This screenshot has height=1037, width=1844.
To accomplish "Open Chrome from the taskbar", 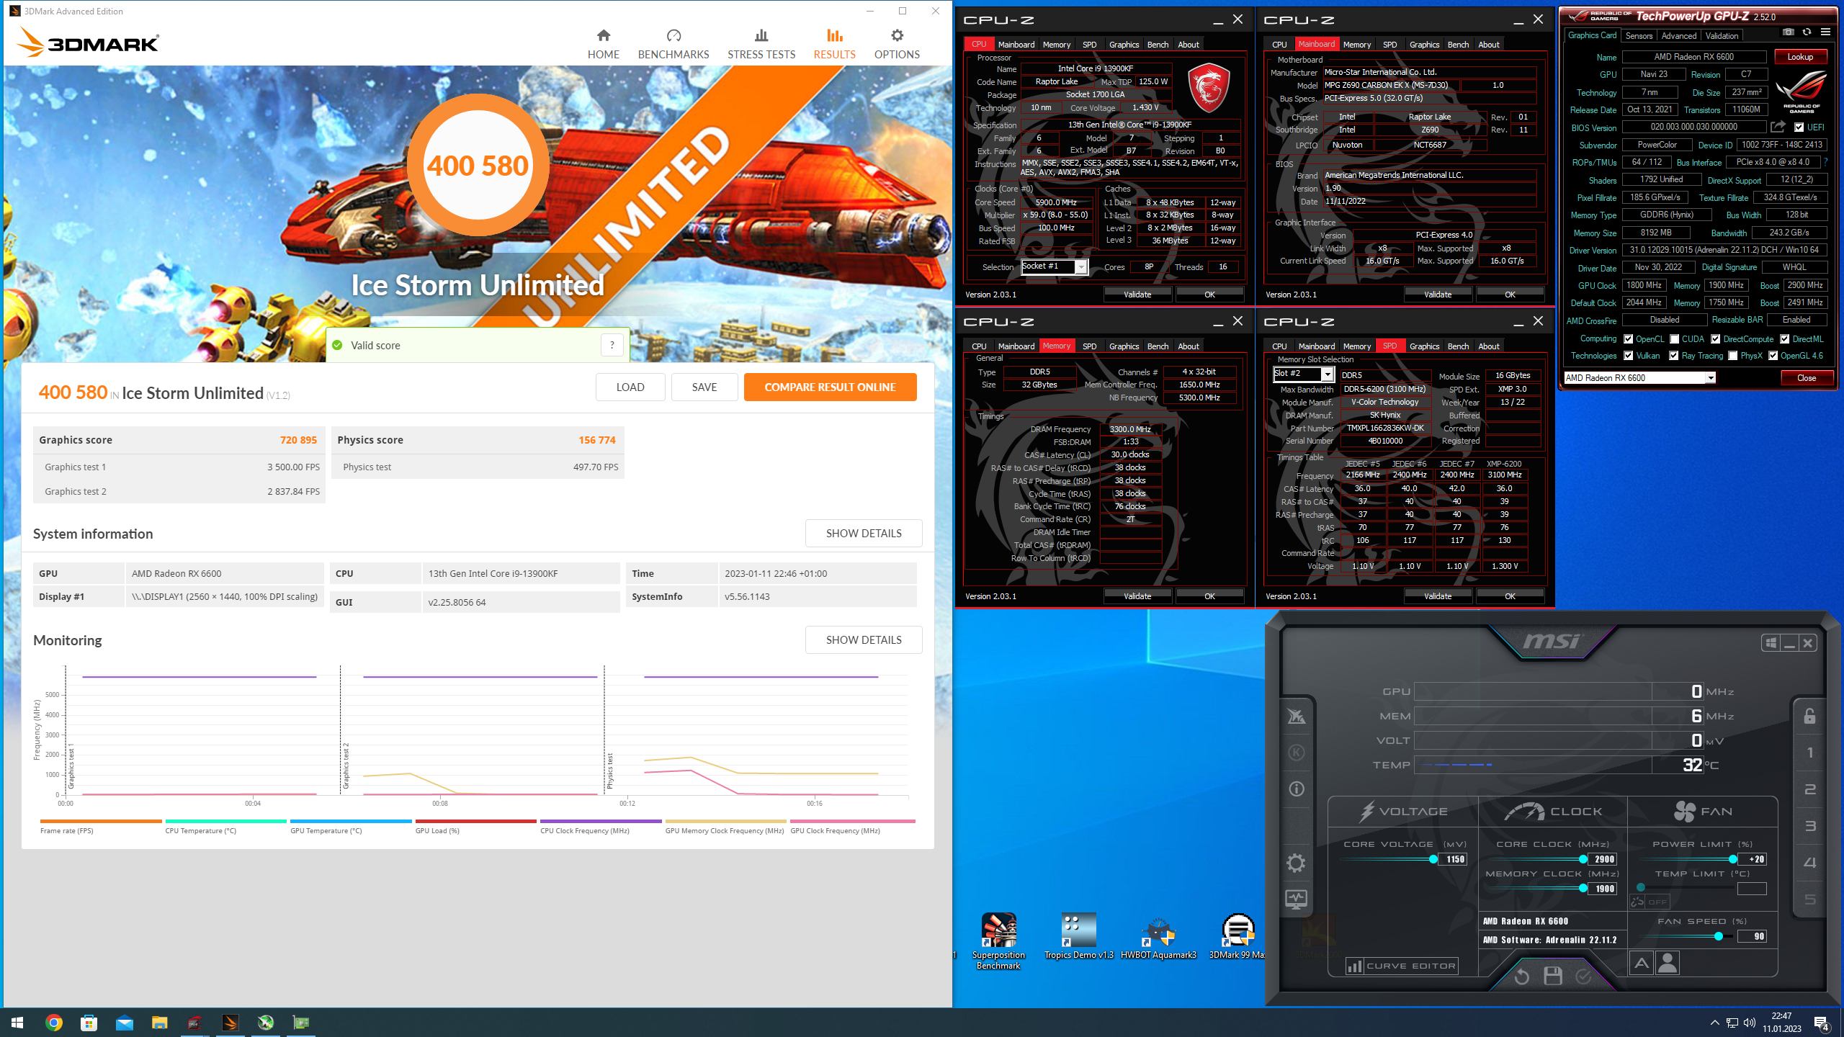I will tap(54, 1022).
